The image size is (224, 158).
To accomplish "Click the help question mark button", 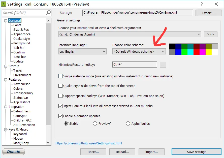I will (202, 4).
